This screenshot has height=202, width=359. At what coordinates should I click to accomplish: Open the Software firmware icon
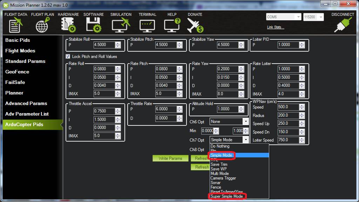[x=93, y=25]
